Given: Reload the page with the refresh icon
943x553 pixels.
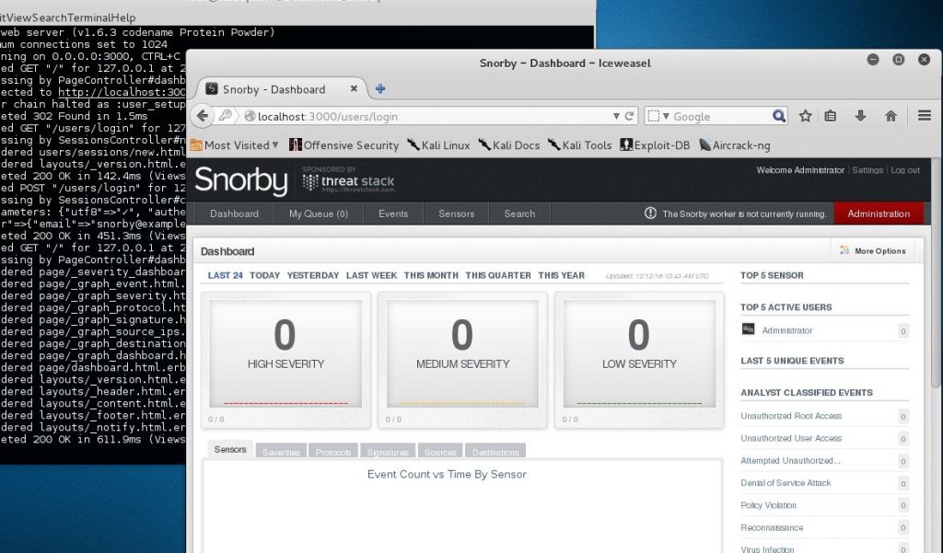Looking at the screenshot, I should coord(627,116).
